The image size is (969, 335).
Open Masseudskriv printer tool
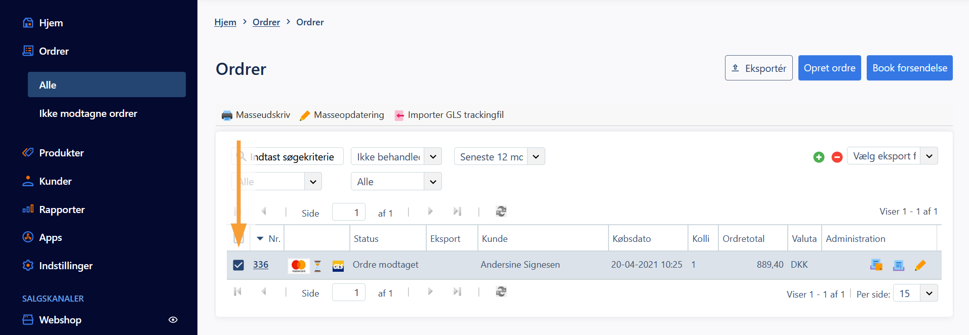[256, 115]
